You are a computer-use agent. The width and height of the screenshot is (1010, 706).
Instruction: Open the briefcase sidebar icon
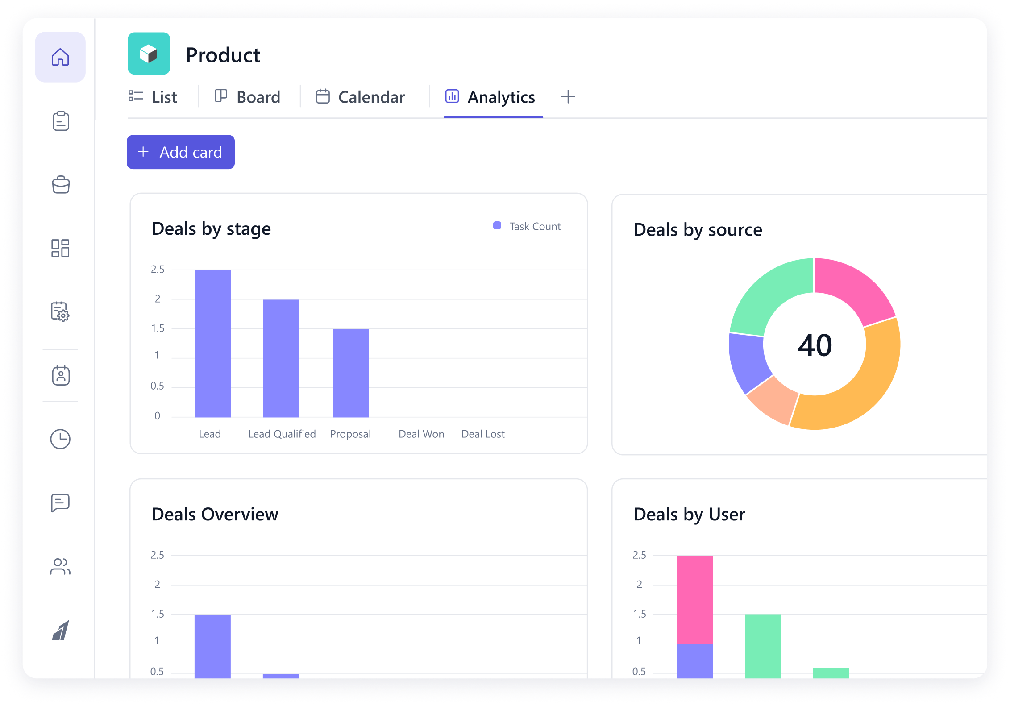pyautogui.click(x=60, y=184)
